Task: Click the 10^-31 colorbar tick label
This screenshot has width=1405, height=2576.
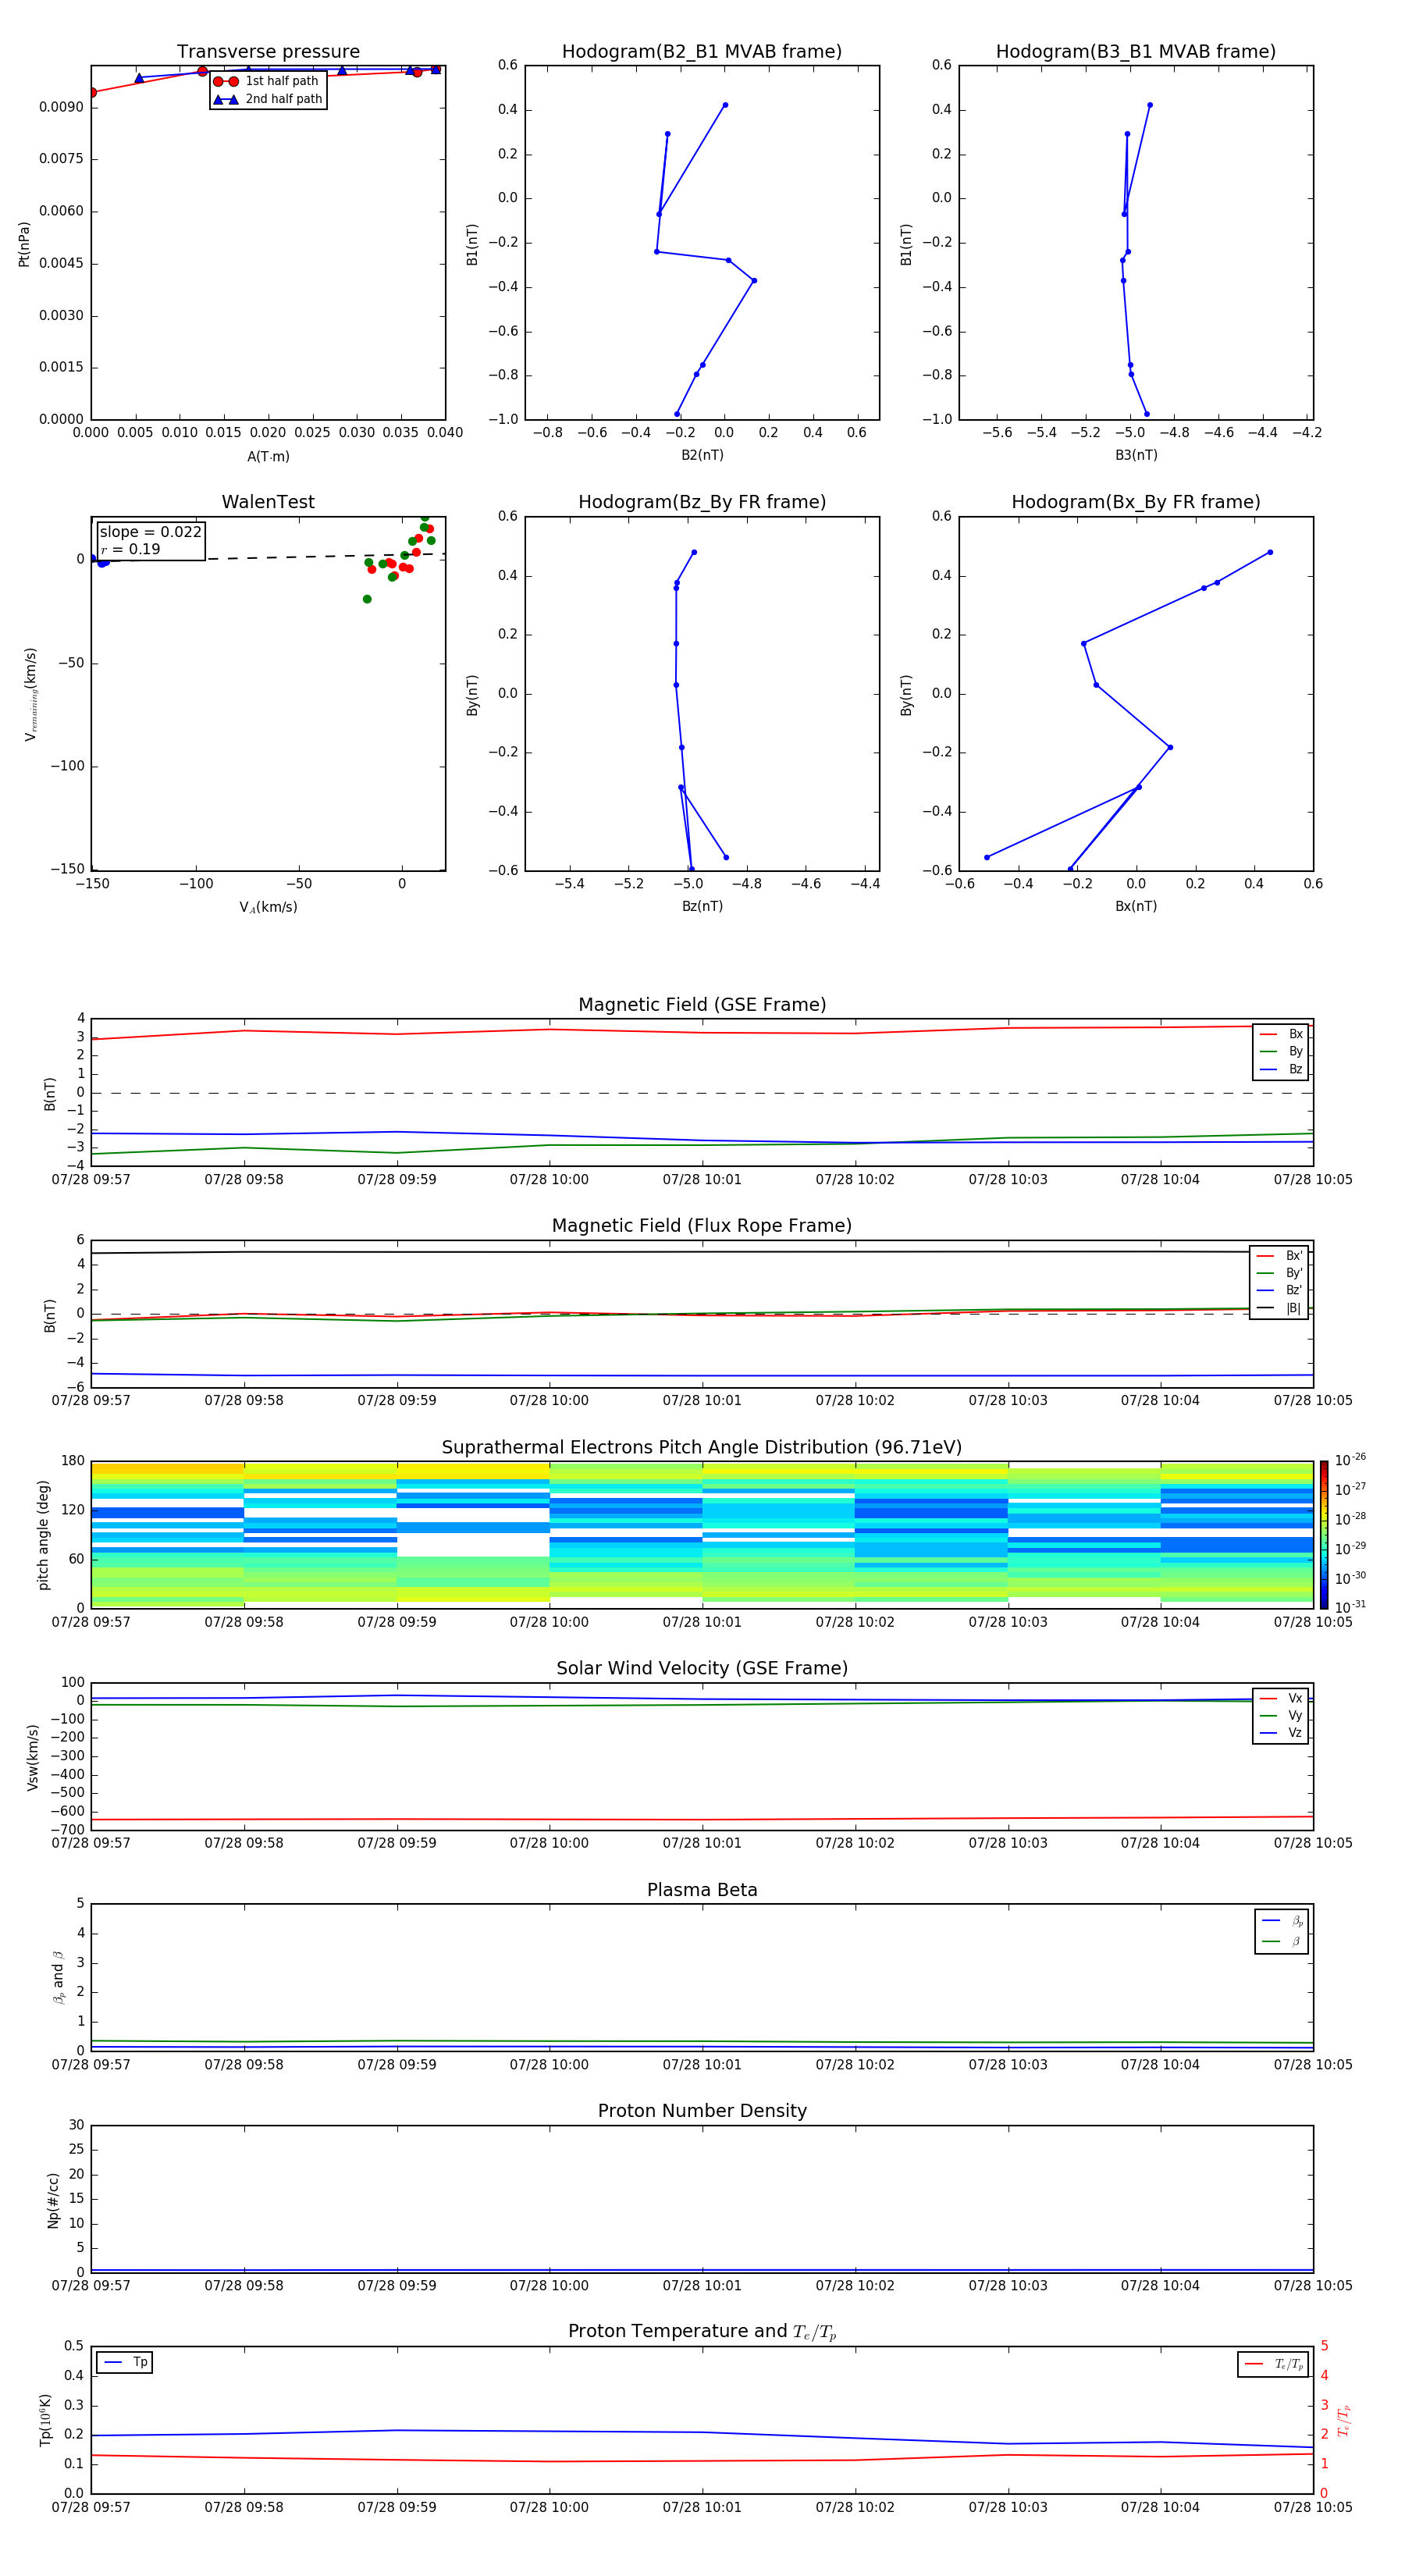Action: 1350,1607
